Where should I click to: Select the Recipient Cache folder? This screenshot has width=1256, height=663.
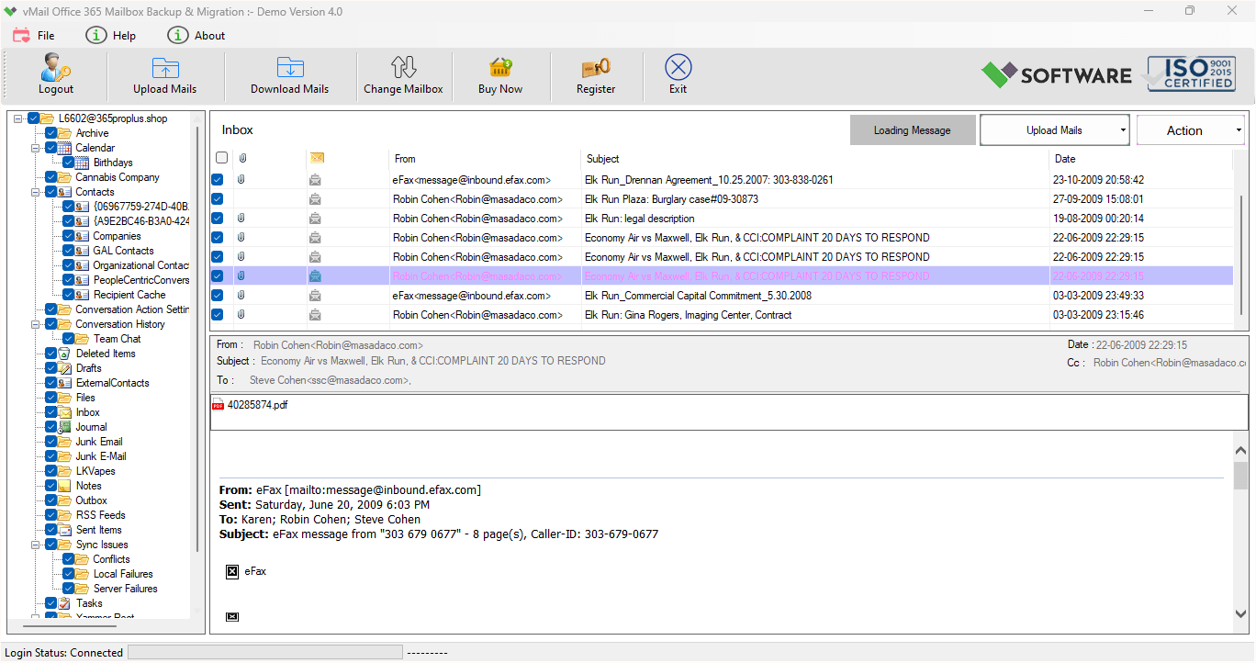pyautogui.click(x=129, y=295)
